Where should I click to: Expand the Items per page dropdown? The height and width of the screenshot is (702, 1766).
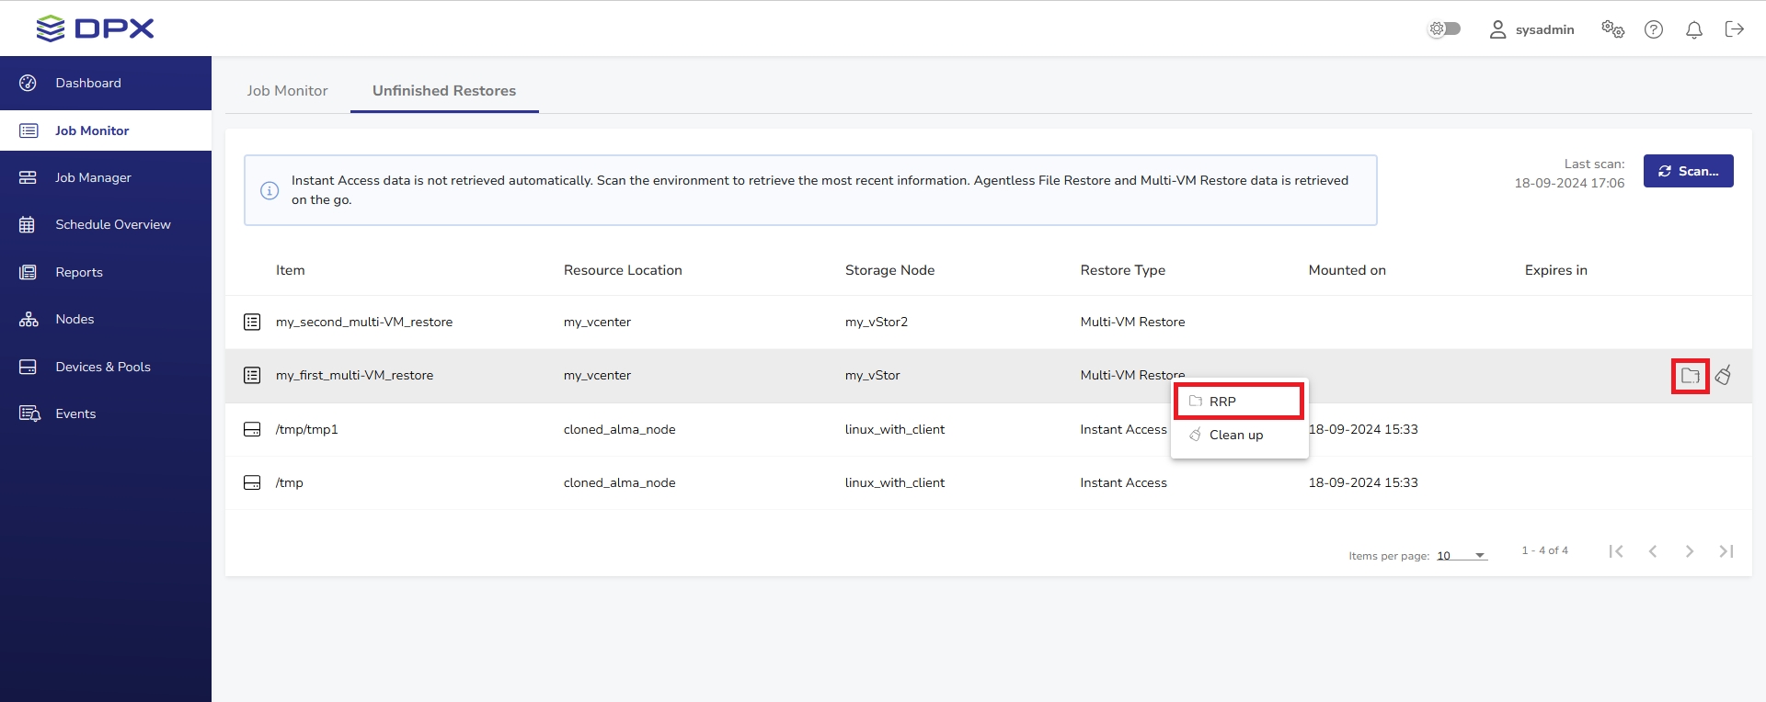[1462, 555]
